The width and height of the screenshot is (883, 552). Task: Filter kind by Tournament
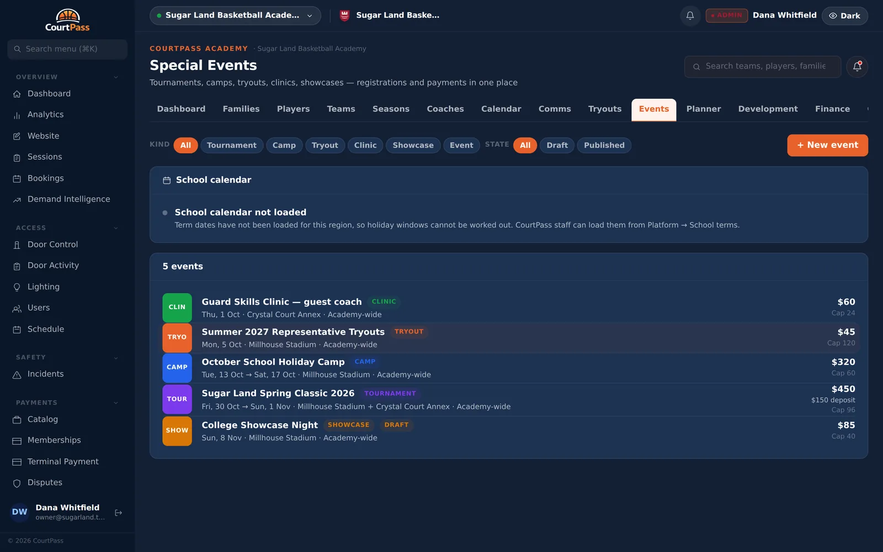tap(232, 145)
